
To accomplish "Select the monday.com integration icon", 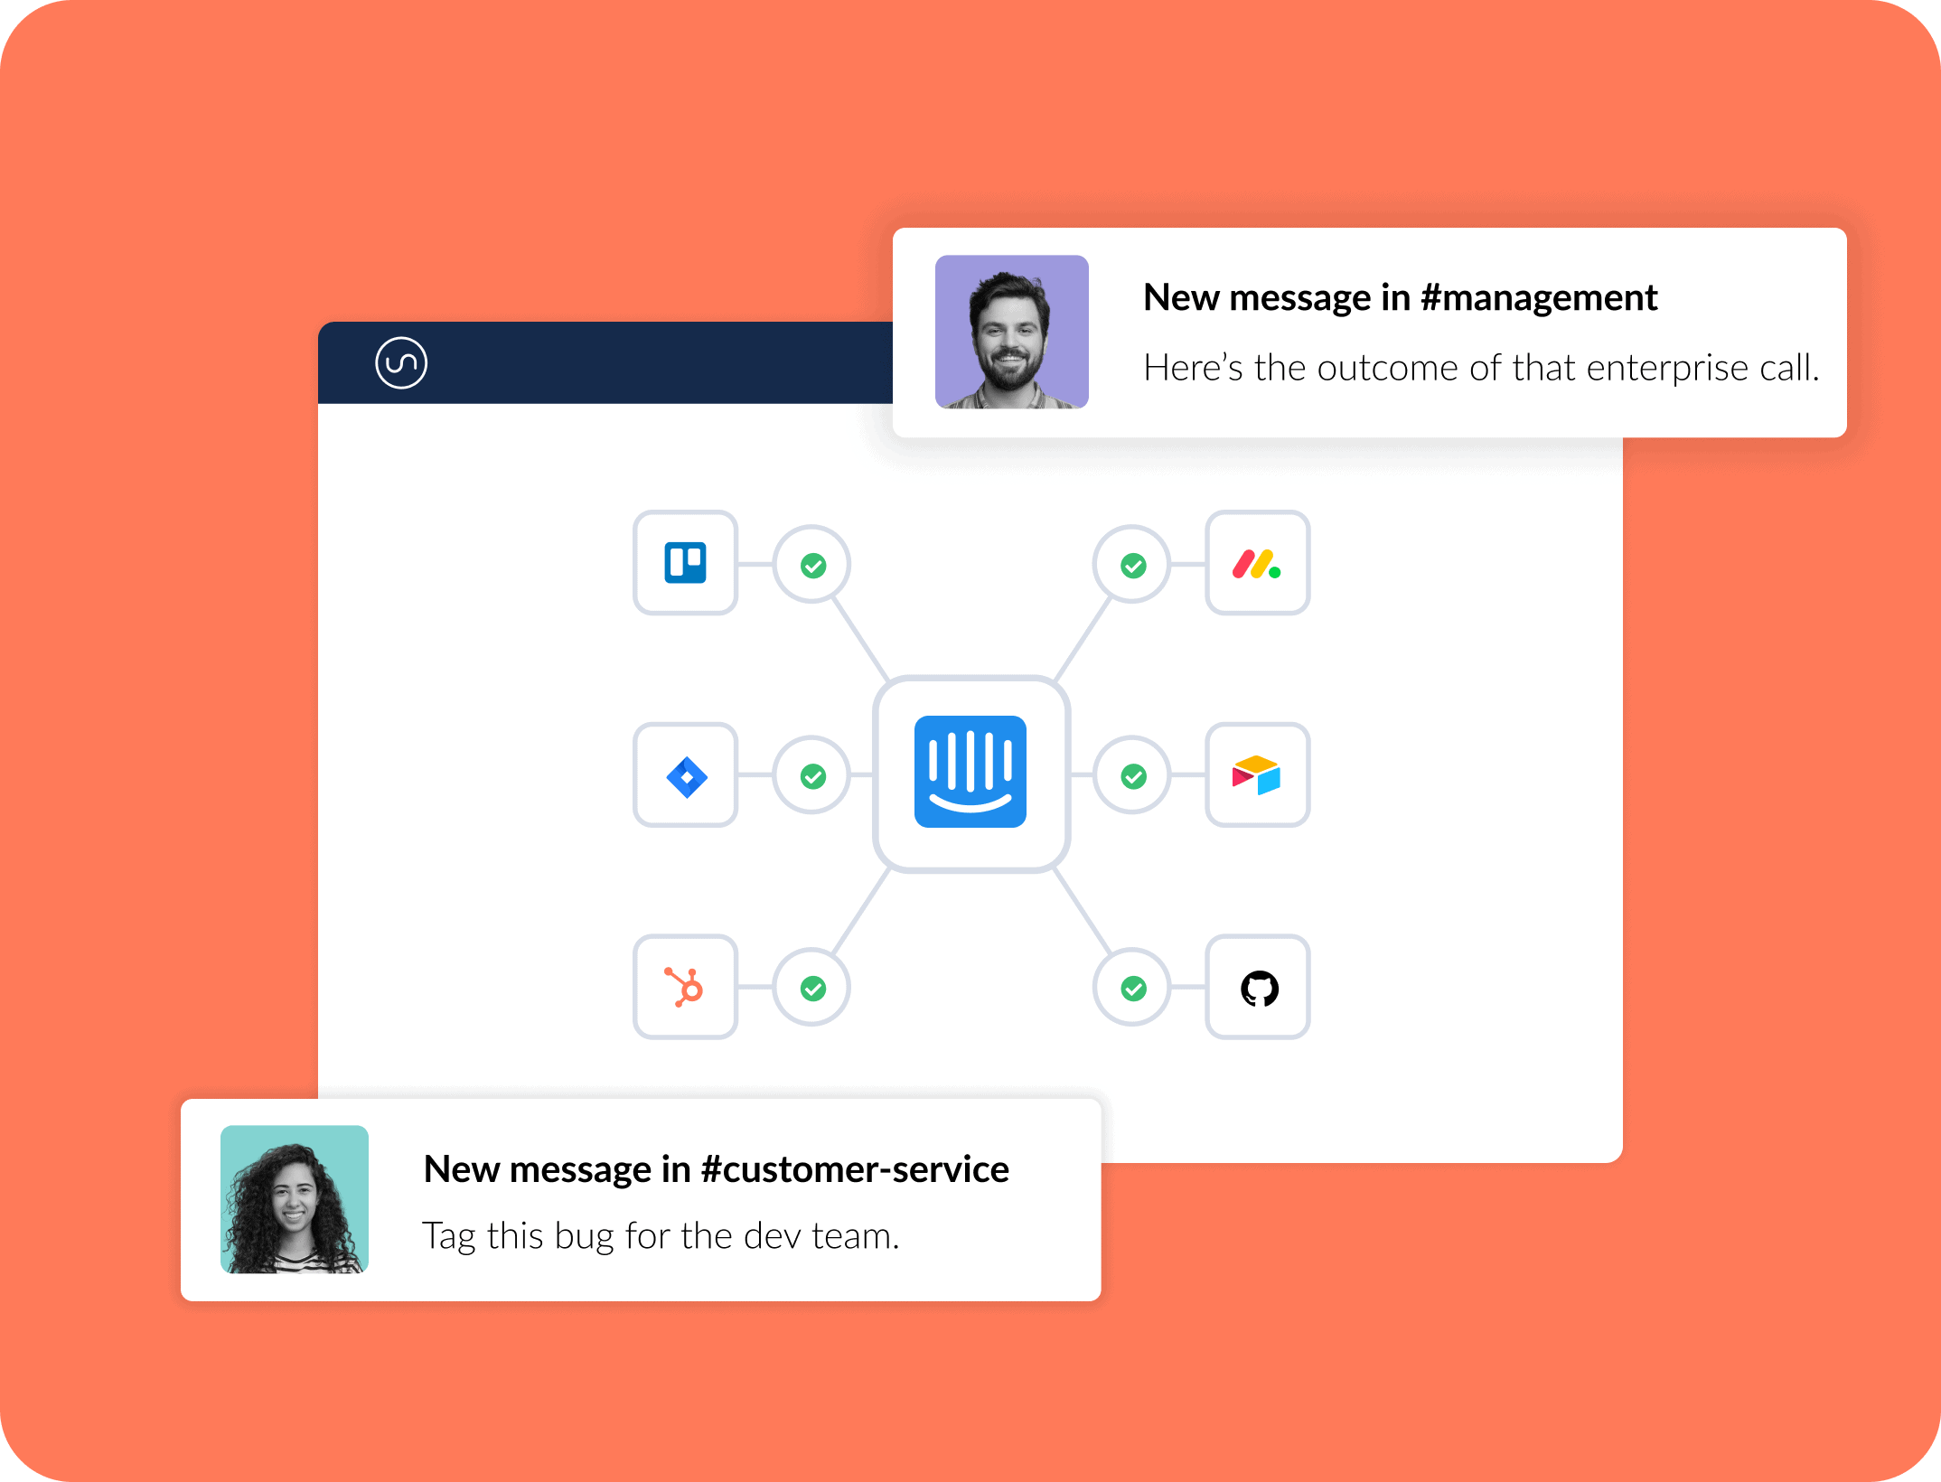I will click(x=1258, y=563).
